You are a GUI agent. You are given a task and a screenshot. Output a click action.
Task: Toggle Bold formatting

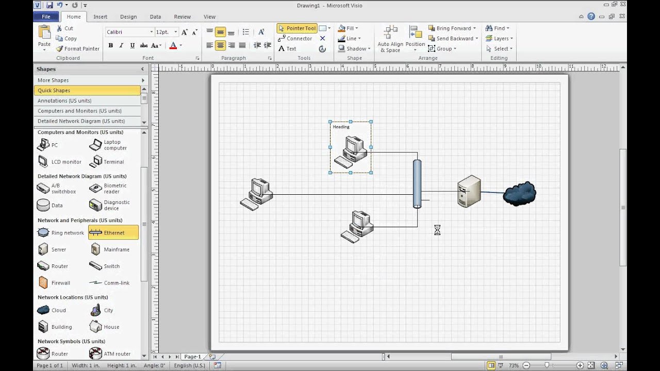coord(110,45)
